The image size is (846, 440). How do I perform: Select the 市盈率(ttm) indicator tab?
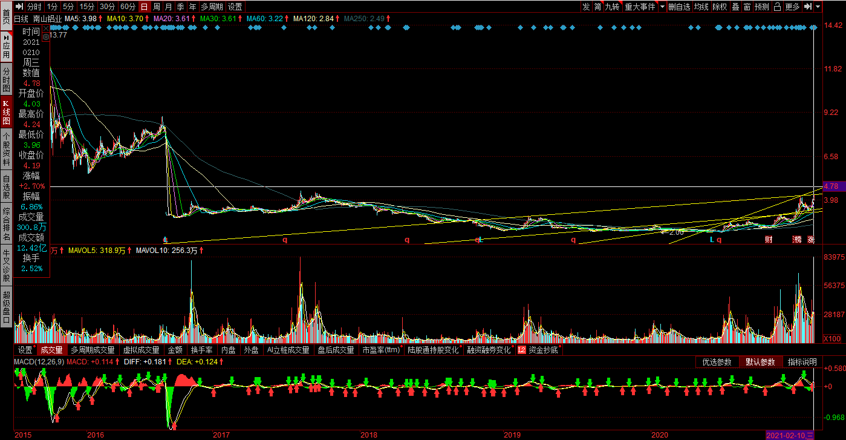click(x=381, y=350)
